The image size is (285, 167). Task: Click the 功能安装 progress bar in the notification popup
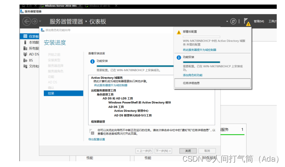201,62
